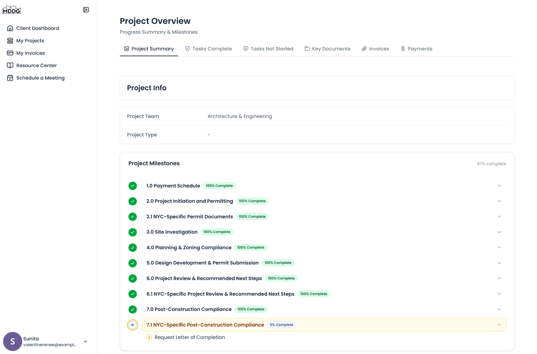Expand 2.1 NYC-Specific Permit Documents chevron
The height and width of the screenshot is (354, 537).
pyautogui.click(x=499, y=217)
